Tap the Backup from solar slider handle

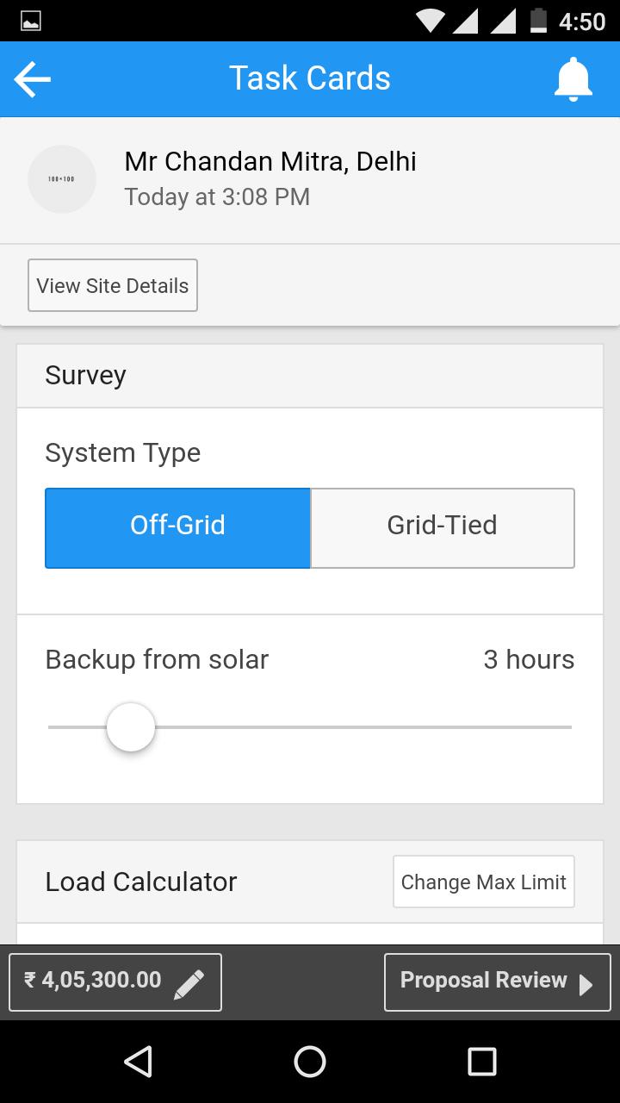tap(131, 727)
